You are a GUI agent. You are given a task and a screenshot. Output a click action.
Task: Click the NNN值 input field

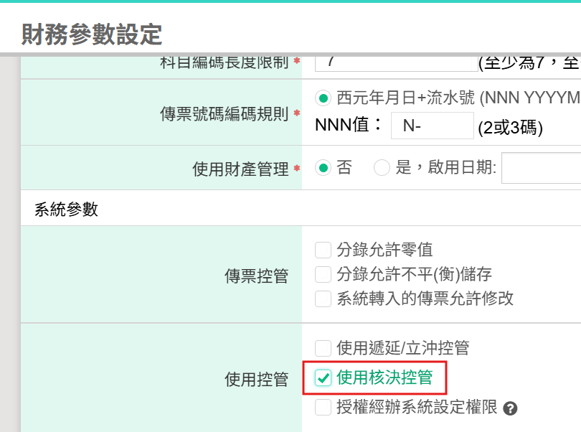432,126
